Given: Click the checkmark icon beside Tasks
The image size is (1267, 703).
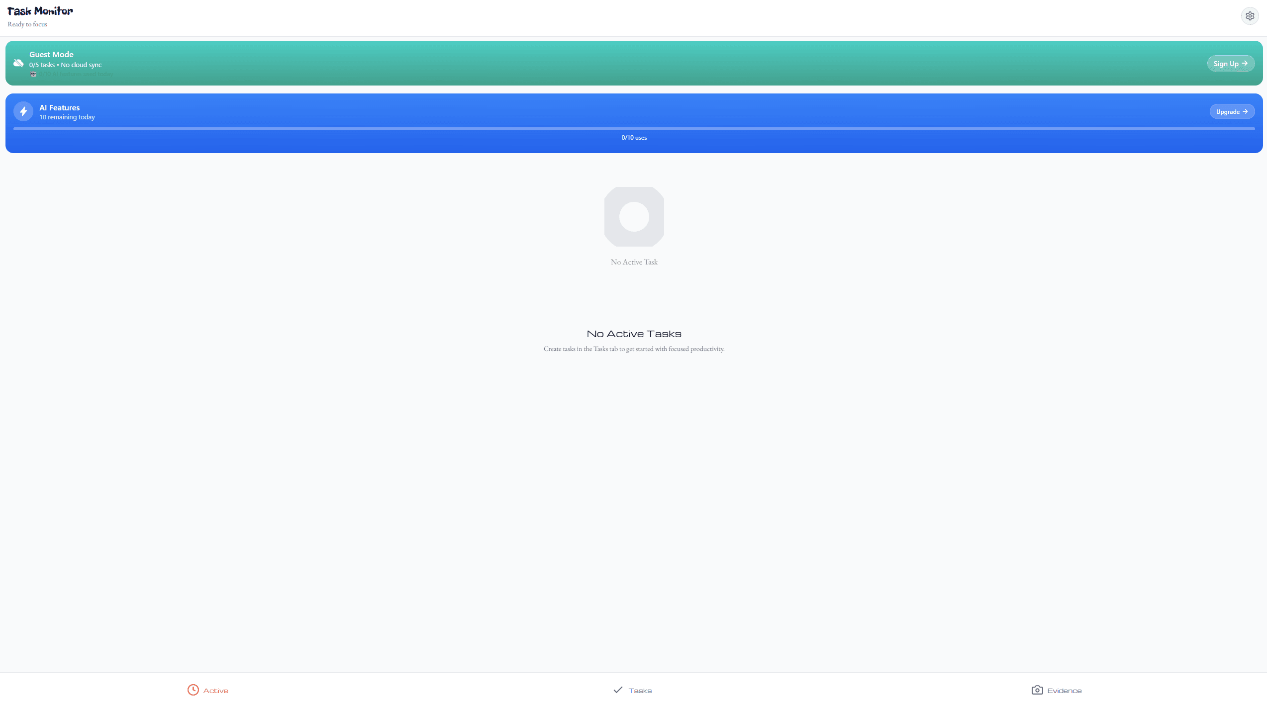Looking at the screenshot, I should [x=618, y=690].
